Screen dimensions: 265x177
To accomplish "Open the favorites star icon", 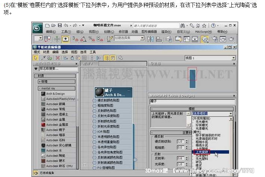I will 204,26.
